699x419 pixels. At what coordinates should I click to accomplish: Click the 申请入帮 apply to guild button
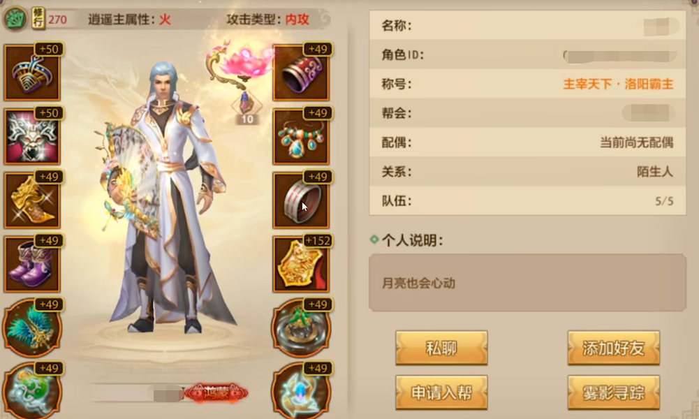441,392
